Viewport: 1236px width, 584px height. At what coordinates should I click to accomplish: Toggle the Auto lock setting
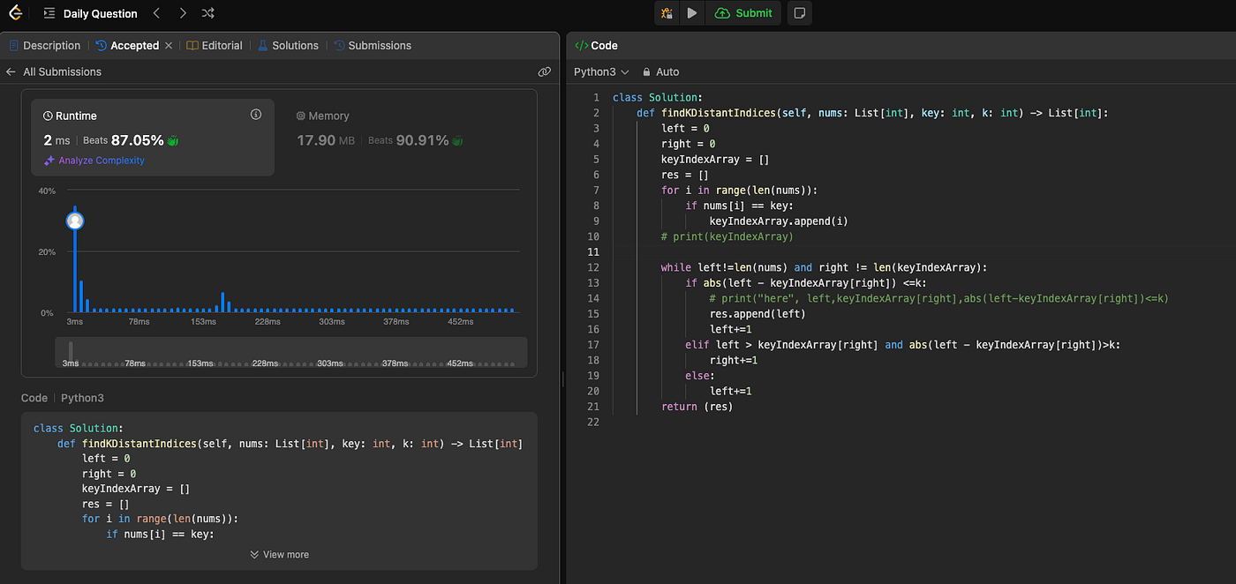[661, 71]
